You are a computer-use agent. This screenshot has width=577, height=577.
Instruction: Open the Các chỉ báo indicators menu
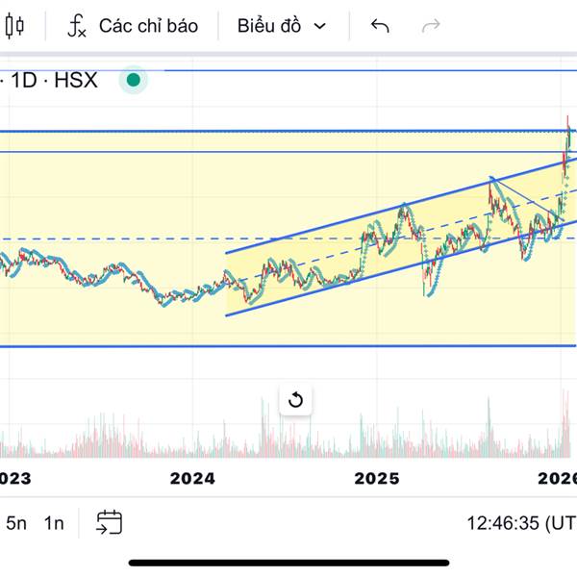(x=147, y=26)
